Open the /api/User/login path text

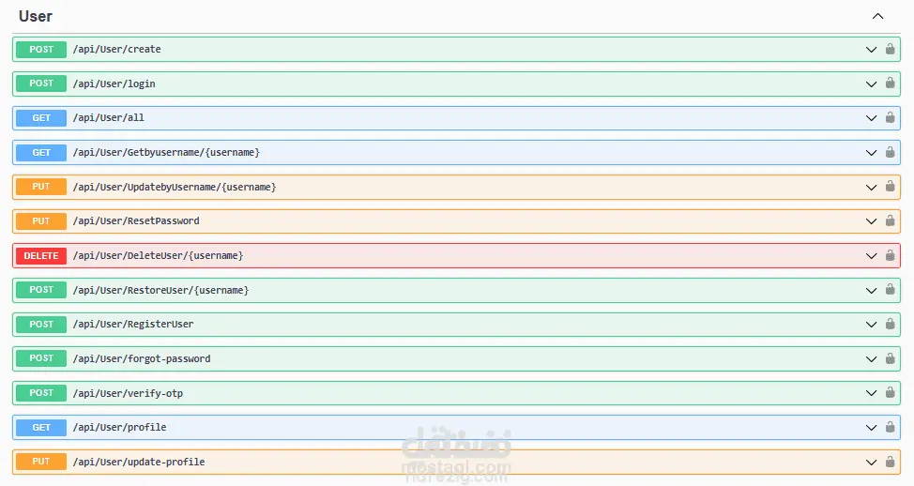(114, 84)
